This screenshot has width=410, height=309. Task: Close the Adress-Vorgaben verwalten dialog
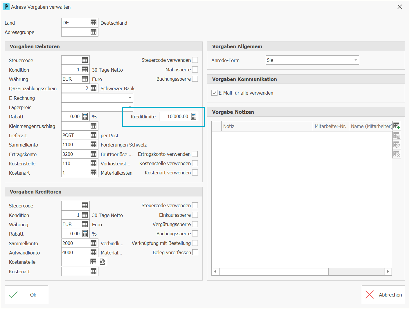[x=400, y=7]
